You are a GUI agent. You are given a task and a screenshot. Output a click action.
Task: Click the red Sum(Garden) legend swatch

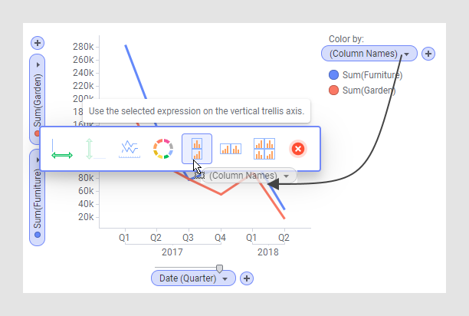pyautogui.click(x=333, y=90)
